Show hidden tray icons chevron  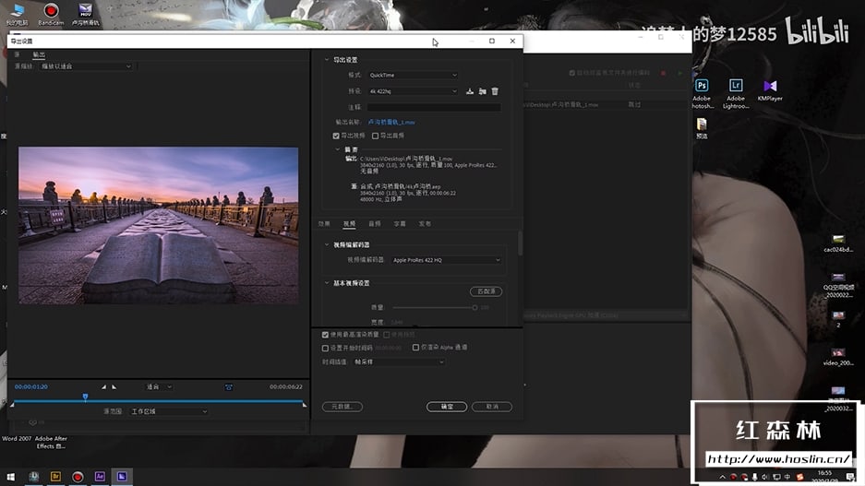[722, 477]
